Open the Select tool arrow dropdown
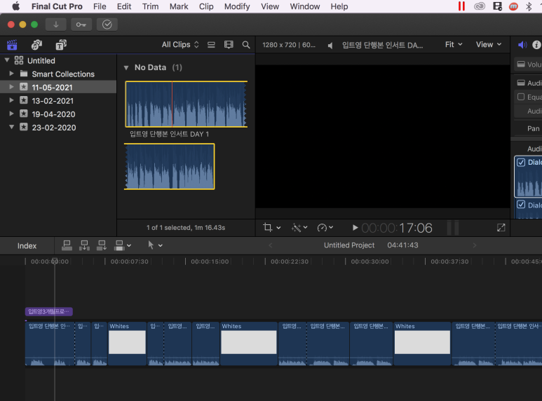 [x=155, y=245]
